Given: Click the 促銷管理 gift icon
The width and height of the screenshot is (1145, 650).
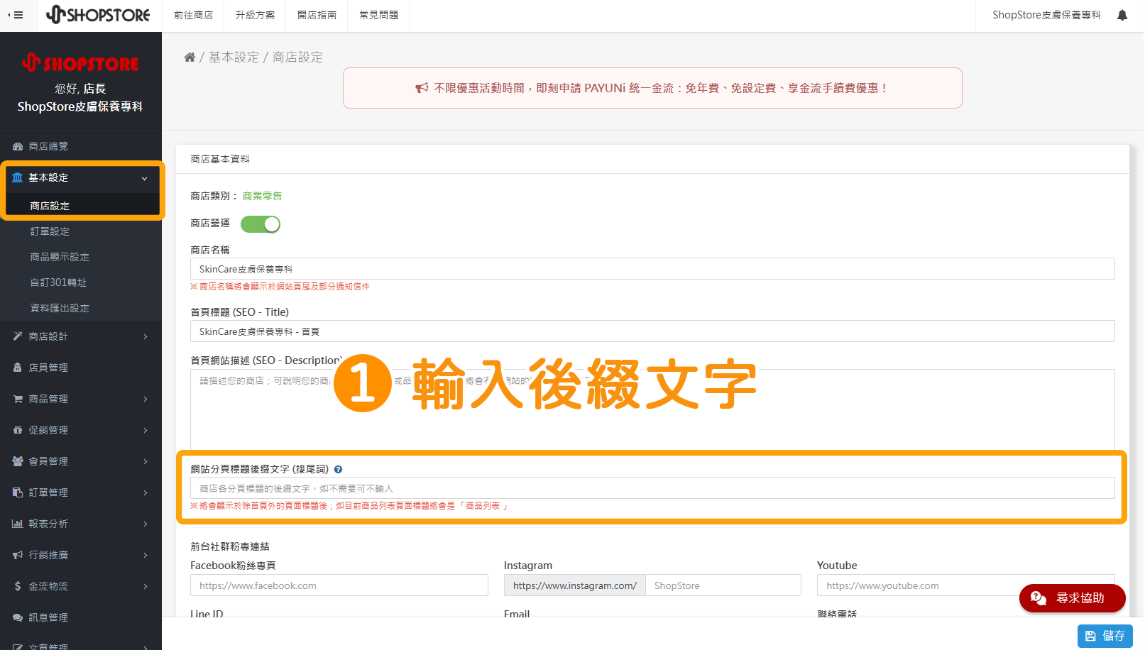Looking at the screenshot, I should click(x=18, y=430).
